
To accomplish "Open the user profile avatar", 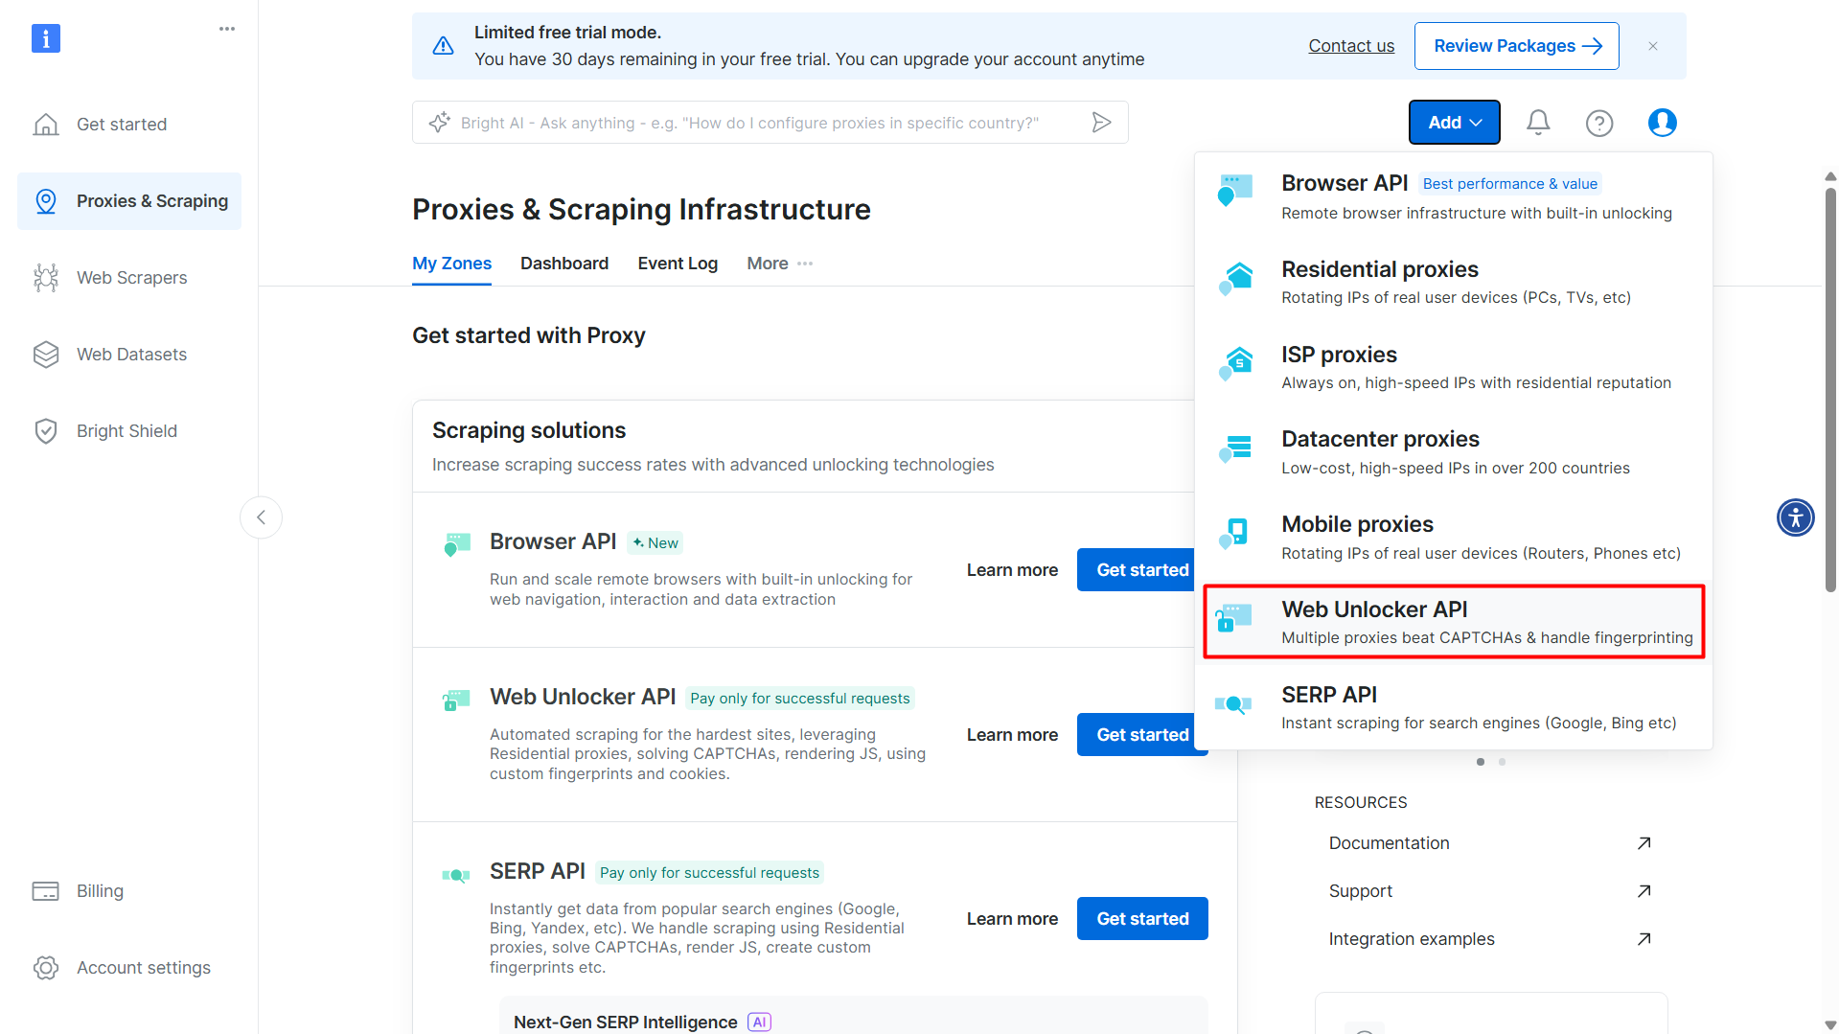I will pos(1662,122).
